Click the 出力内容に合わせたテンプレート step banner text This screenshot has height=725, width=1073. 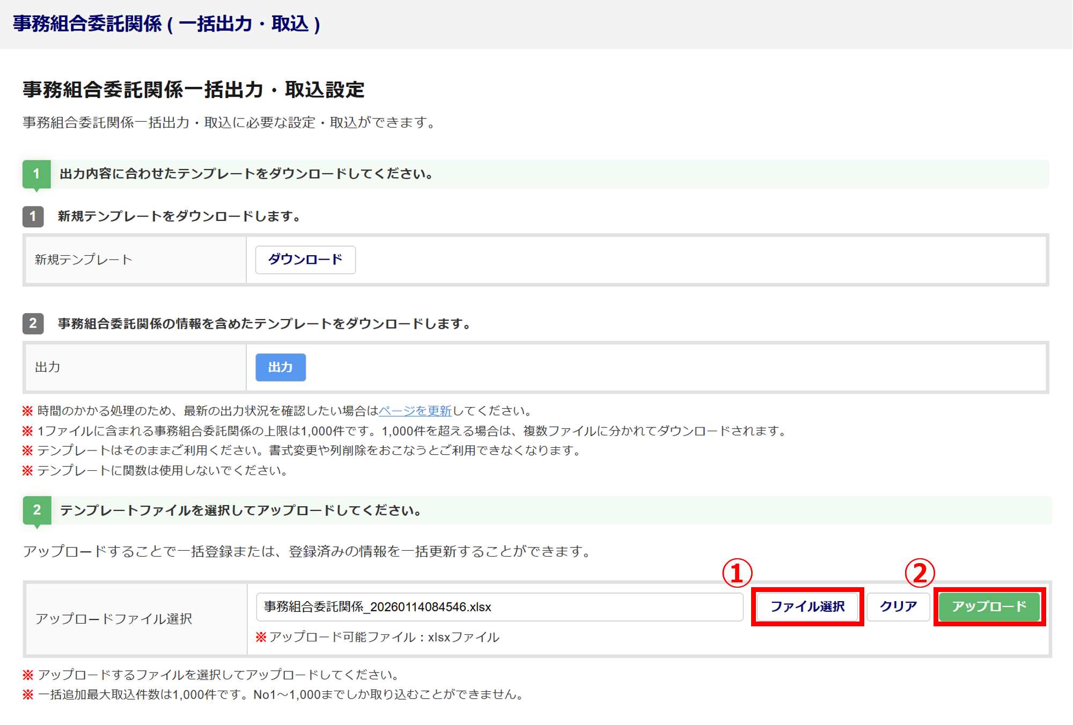click(x=247, y=174)
